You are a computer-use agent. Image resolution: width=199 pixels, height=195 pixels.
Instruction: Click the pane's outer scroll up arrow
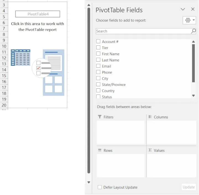(x=89, y=5)
